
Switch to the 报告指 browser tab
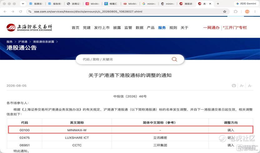click(x=55, y=4)
